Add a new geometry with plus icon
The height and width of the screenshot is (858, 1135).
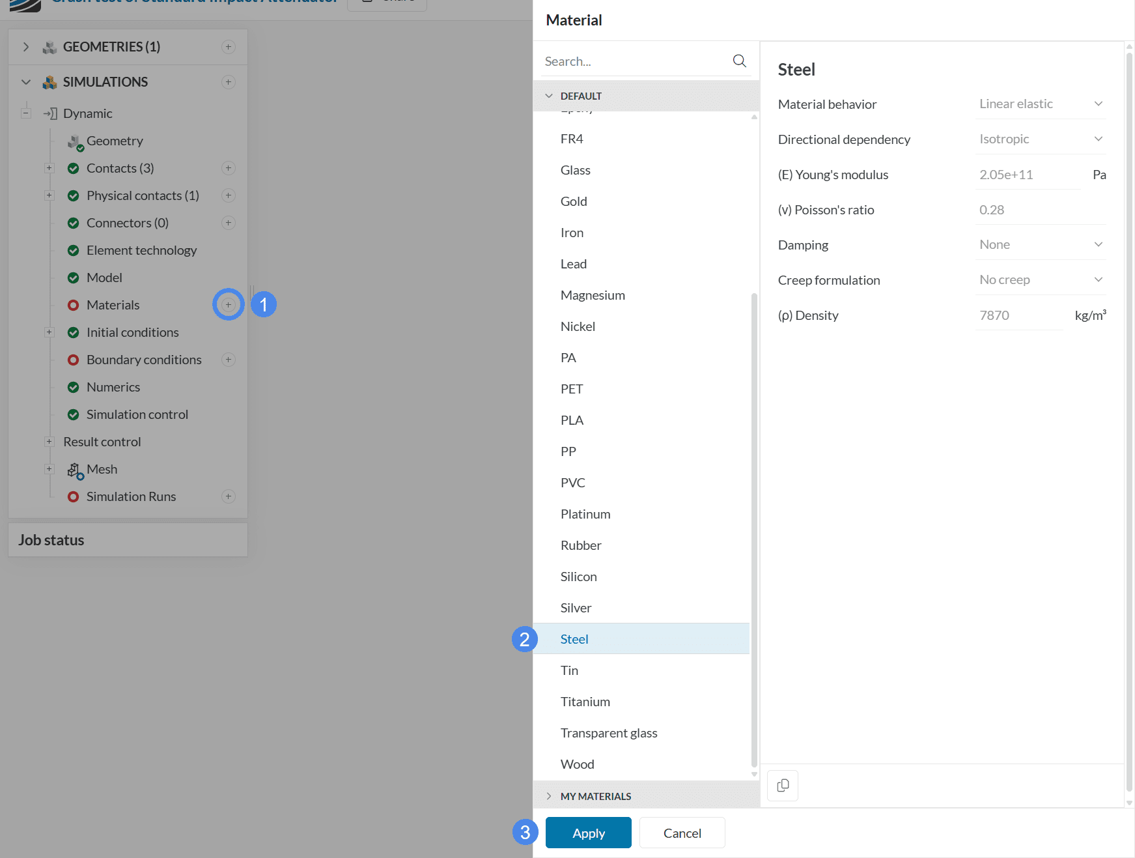click(x=229, y=47)
